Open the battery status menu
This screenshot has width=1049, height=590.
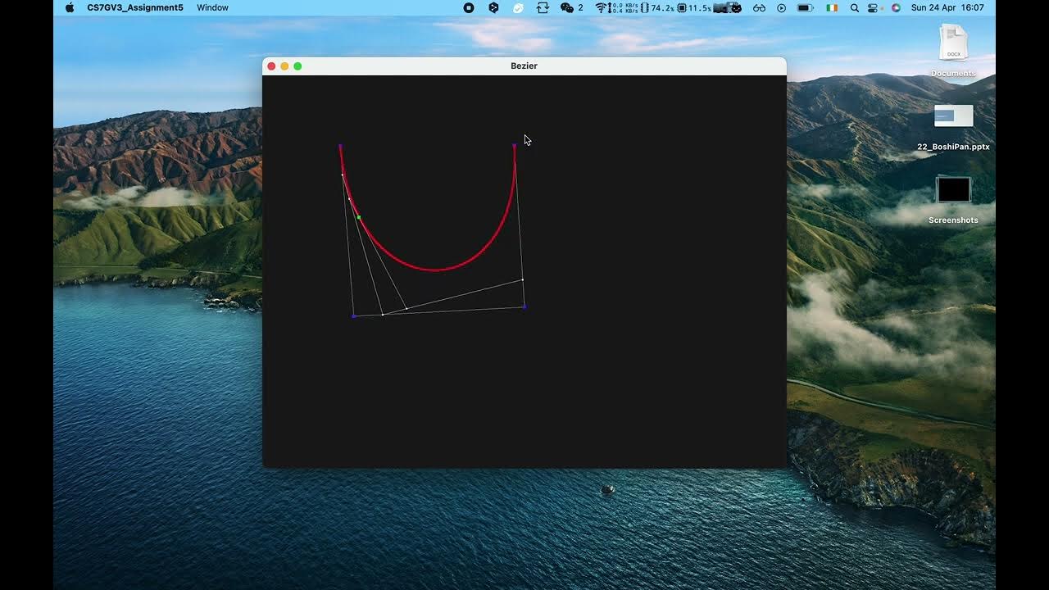(806, 7)
